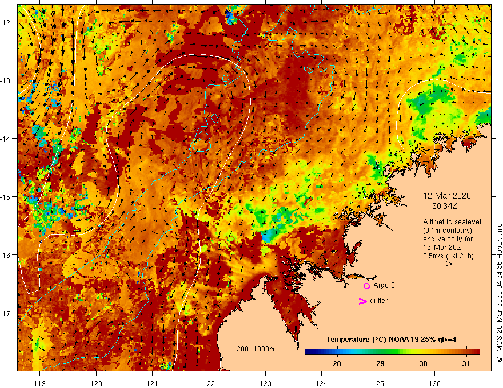This screenshot has width=503, height=388.
Task: Click the longitude label 124
Action: 322,383
